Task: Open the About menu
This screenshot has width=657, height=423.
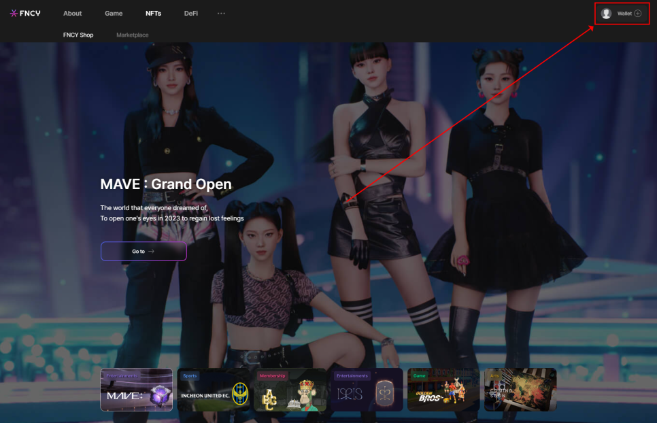Action: 73,14
